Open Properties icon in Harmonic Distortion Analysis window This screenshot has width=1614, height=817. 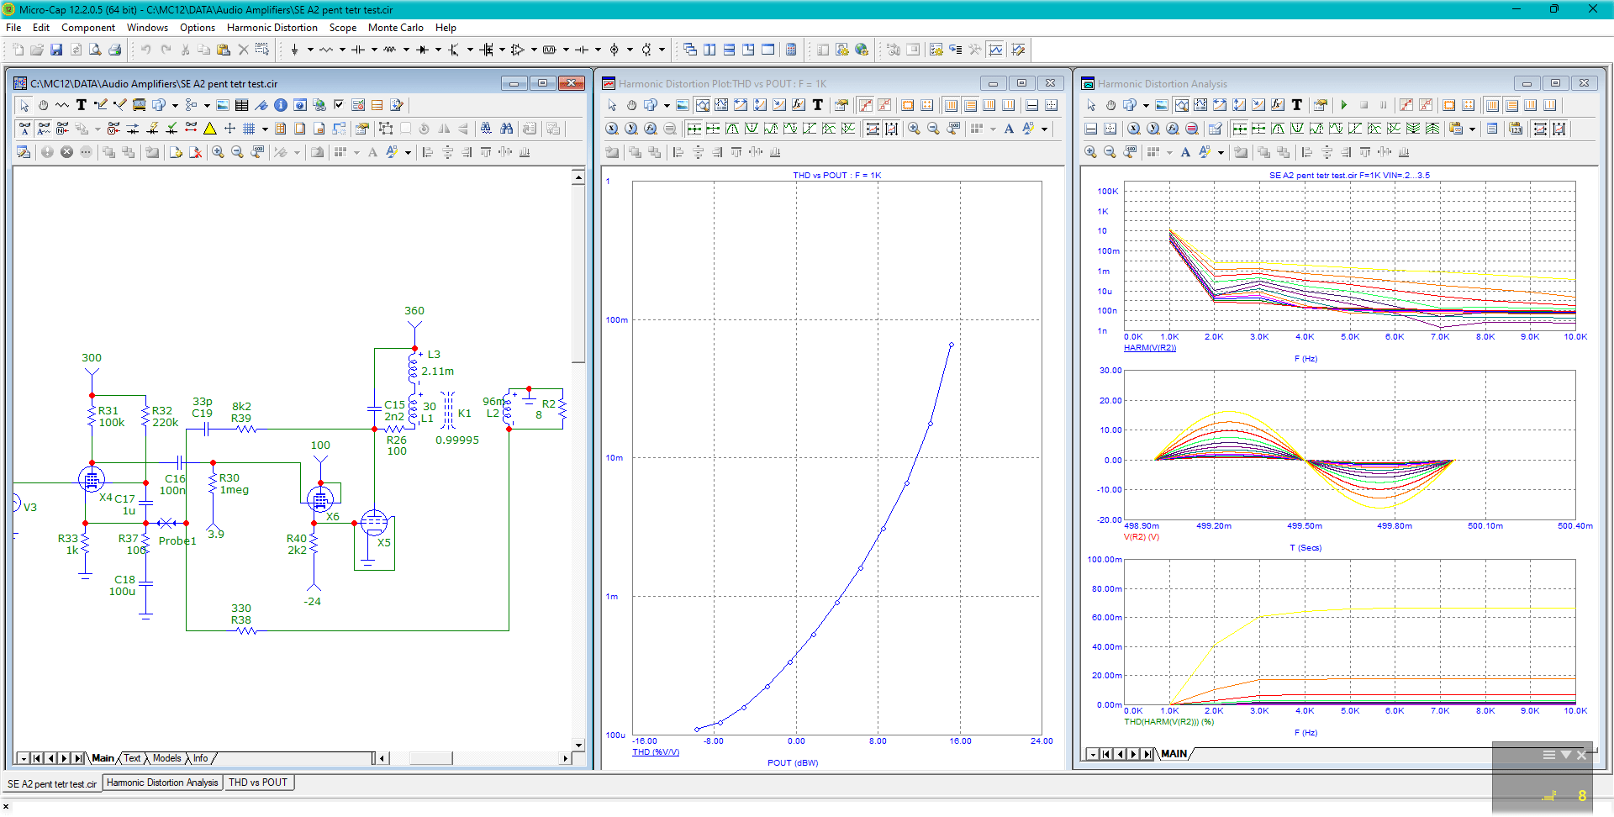(1320, 105)
